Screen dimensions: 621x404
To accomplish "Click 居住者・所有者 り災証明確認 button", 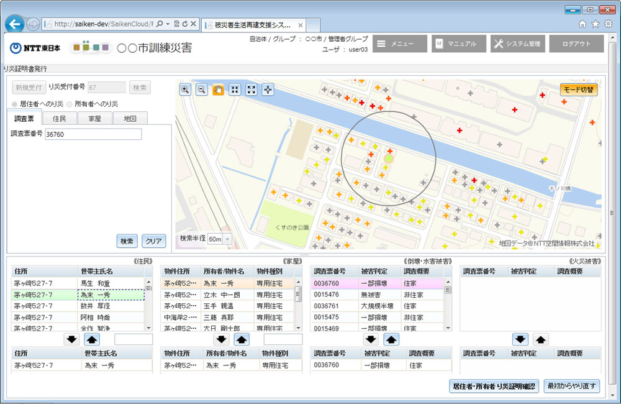I will coord(493,387).
